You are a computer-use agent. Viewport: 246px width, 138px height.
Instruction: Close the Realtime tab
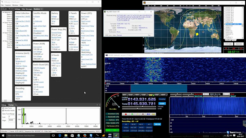pyautogui.click(x=42, y=9)
